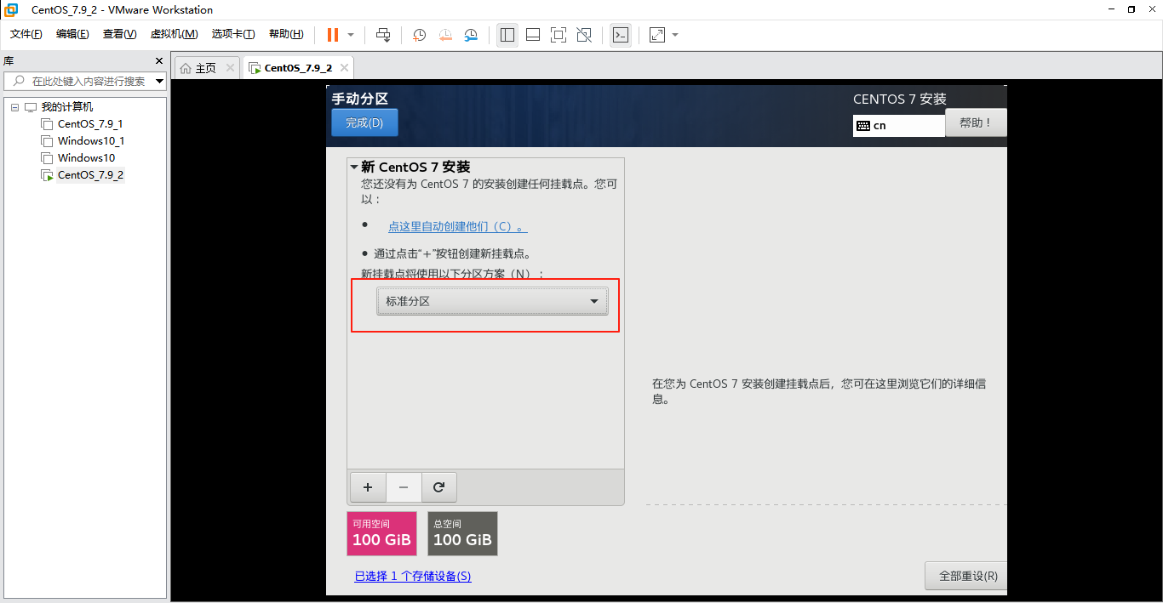1163x603 pixels.
Task: Select CentOS_7.9_2 in the library tree
Action: pos(90,175)
